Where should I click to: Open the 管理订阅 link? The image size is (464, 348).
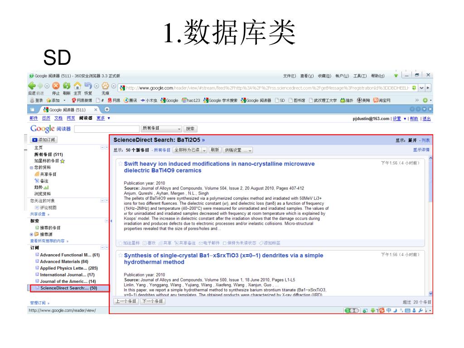coord(38,303)
